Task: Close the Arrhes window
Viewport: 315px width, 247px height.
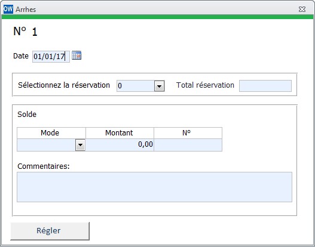Action: [x=302, y=9]
